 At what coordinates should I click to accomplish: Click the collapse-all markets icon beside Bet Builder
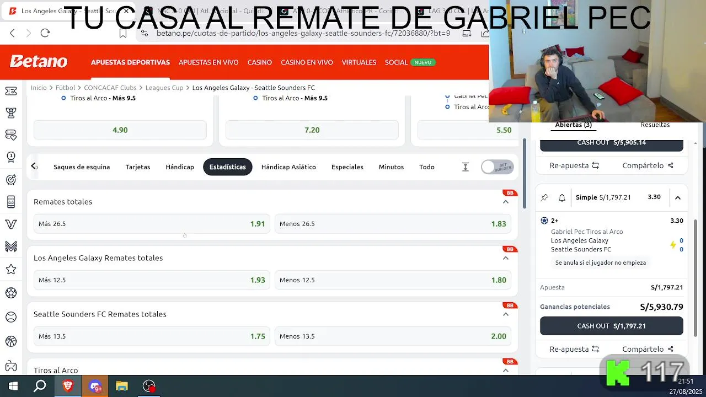tap(465, 167)
